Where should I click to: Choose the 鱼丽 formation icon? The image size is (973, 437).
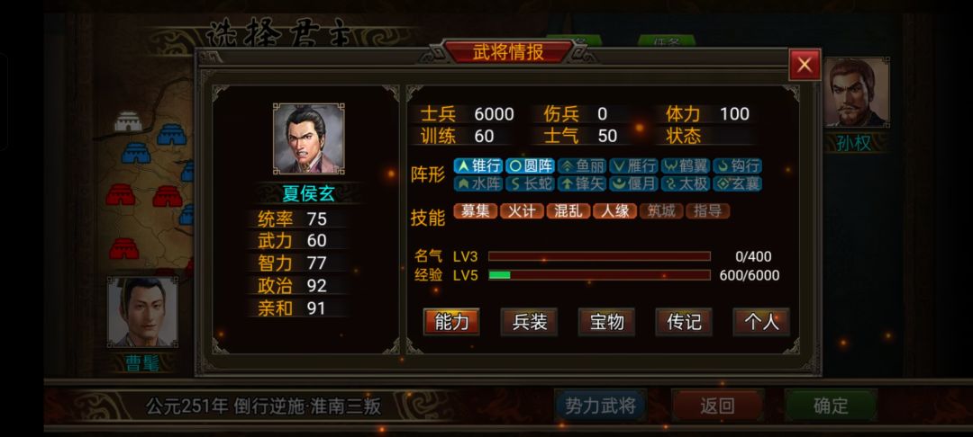581,165
